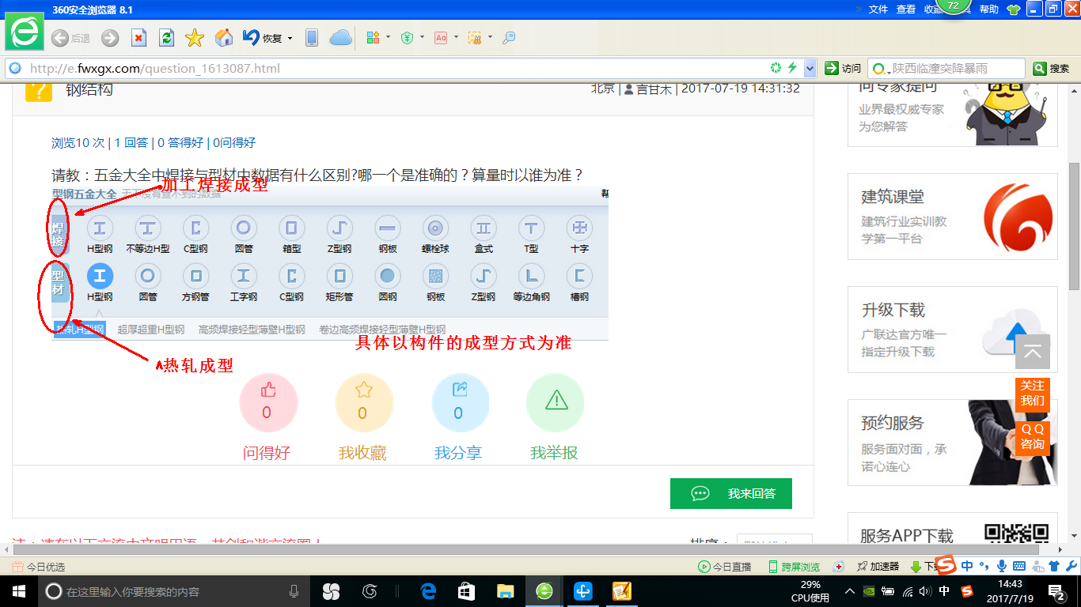1081x607 pixels.
Task: Refresh the page using the green arrows icon
Action: 166,37
